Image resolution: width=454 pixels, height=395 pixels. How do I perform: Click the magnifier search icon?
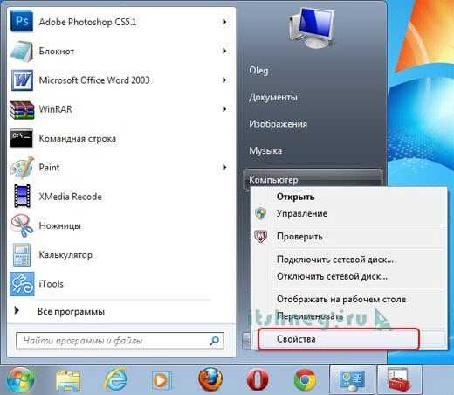pos(215,340)
